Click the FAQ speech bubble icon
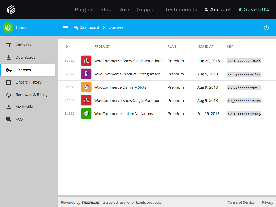This screenshot has height=207, width=276. [8, 119]
